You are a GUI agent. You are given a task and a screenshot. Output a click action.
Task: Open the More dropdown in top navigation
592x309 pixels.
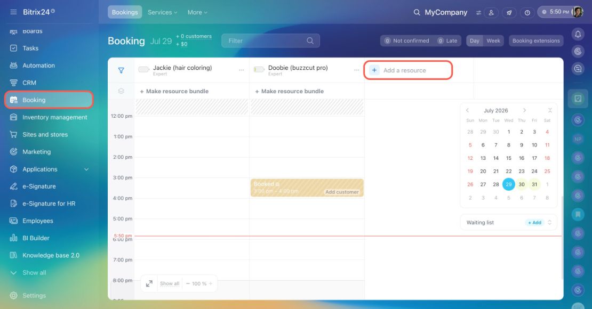(197, 12)
